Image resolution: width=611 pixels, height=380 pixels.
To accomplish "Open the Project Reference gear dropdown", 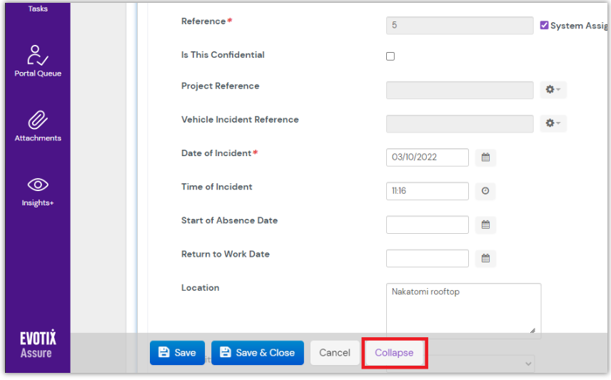I will coord(552,90).
